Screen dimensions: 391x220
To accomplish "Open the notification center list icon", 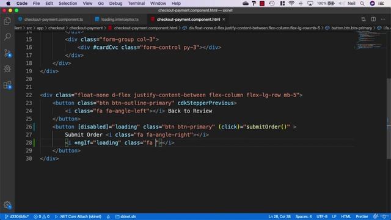I will pyautogui.click(x=381, y=3).
